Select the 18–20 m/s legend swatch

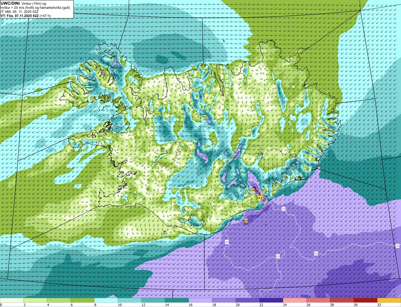coord(224,300)
